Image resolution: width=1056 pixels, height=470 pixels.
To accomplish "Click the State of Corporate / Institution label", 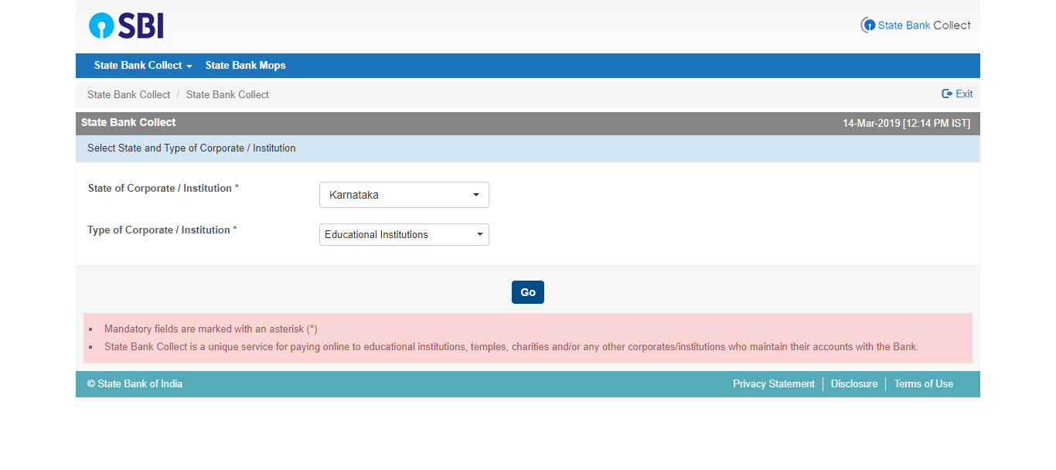I will coord(160,189).
